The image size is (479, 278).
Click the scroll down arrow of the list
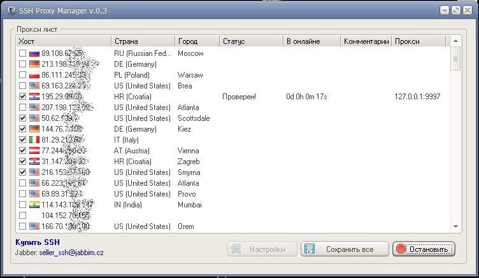455,226
